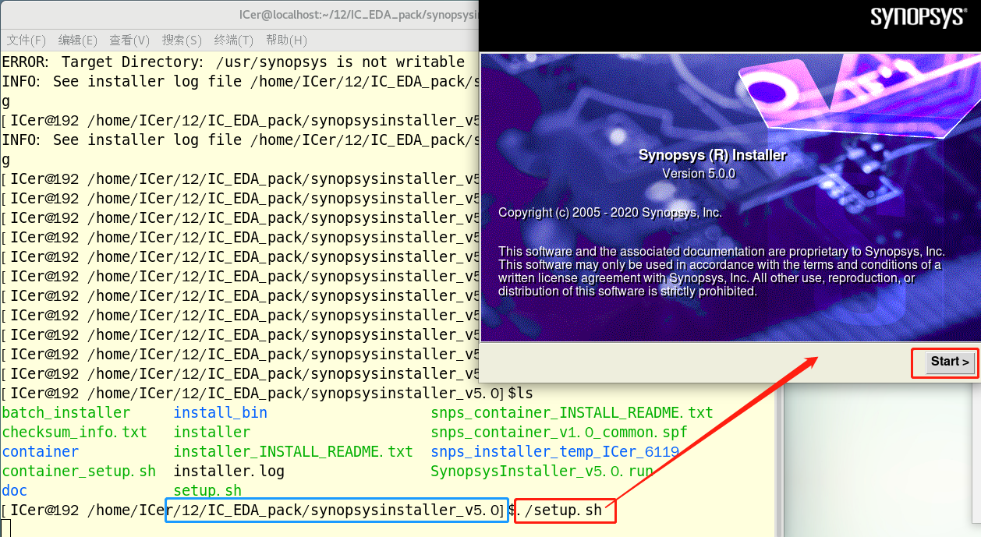Click the container directory name
The height and width of the screenshot is (537, 981).
pyautogui.click(x=41, y=451)
